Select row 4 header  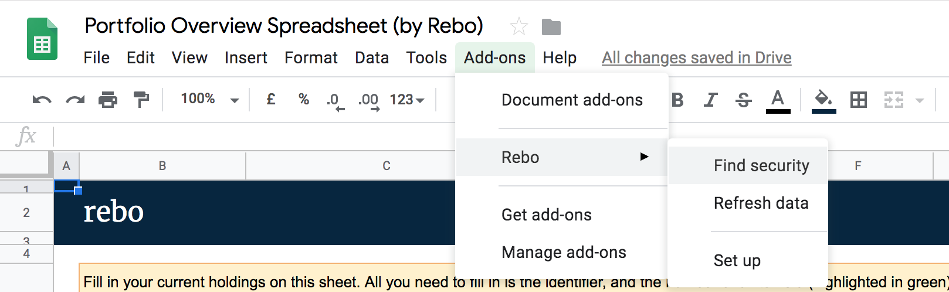click(26, 254)
